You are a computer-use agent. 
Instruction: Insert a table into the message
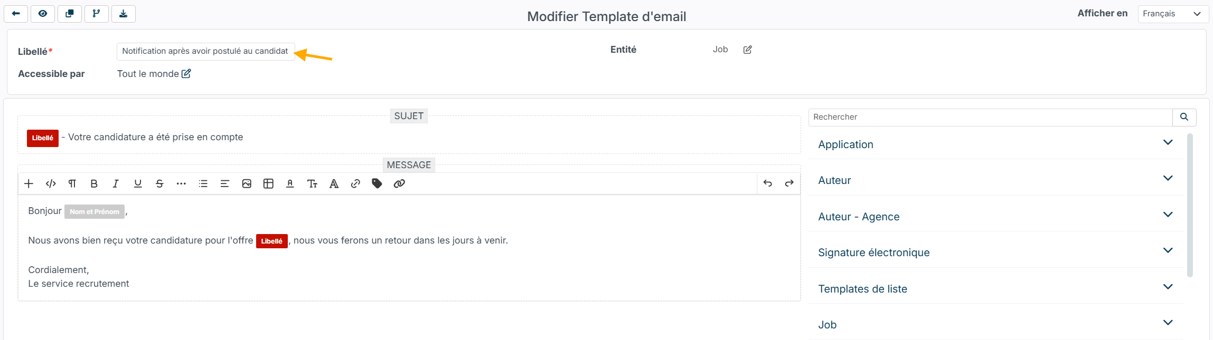pyautogui.click(x=268, y=183)
